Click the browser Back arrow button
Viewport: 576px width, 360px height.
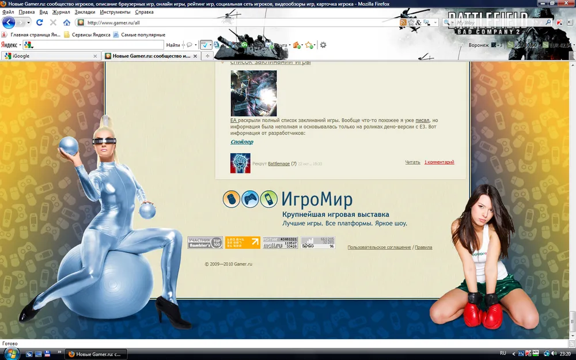[x=9, y=22]
